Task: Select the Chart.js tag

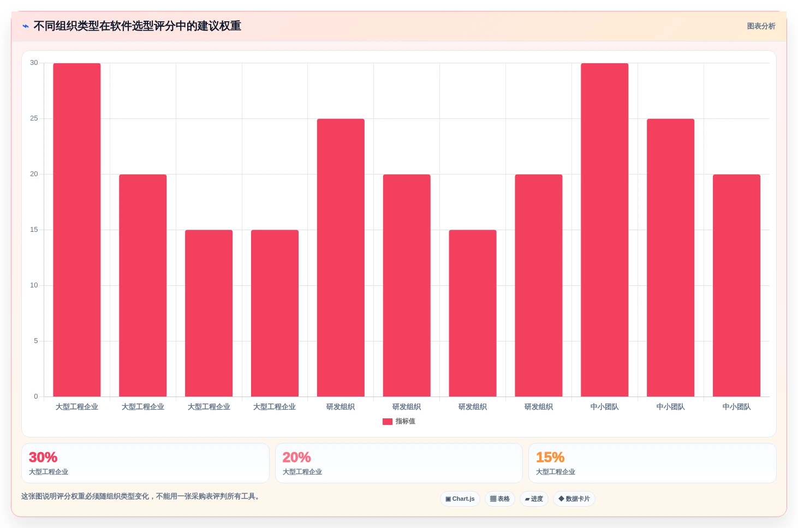Action: [460, 499]
